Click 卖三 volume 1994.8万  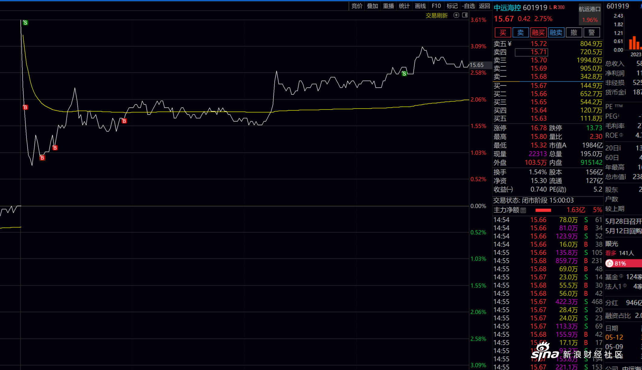pos(589,60)
